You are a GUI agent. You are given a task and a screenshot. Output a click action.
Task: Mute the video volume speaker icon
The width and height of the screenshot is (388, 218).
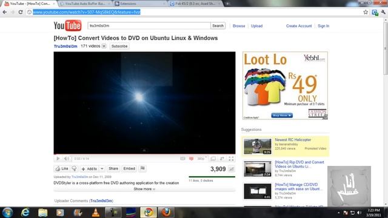pyautogui.click(x=66, y=159)
